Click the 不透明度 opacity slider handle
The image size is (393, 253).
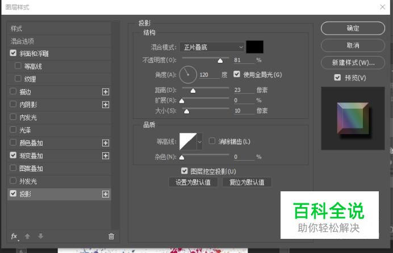[x=220, y=61]
